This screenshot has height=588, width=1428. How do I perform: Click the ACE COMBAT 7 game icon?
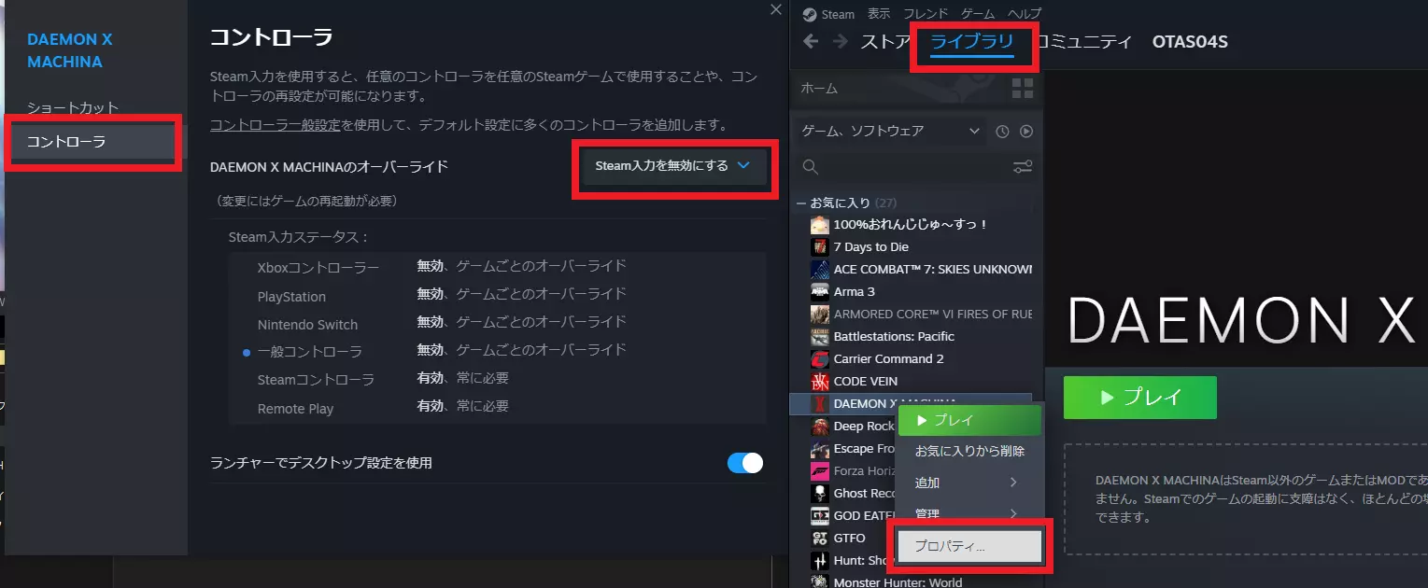pos(819,270)
